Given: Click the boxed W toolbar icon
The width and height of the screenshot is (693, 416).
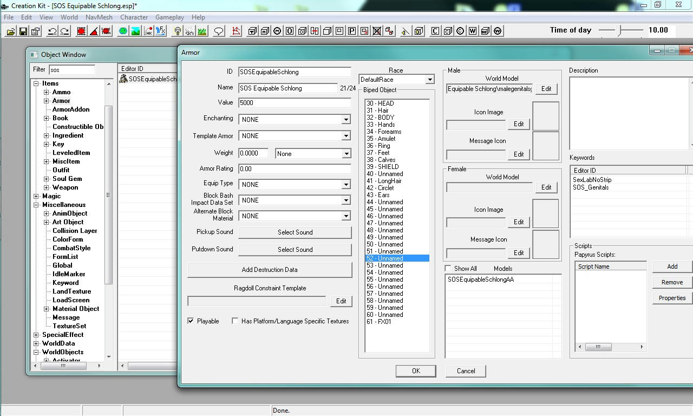Looking at the screenshot, I should click(473, 31).
